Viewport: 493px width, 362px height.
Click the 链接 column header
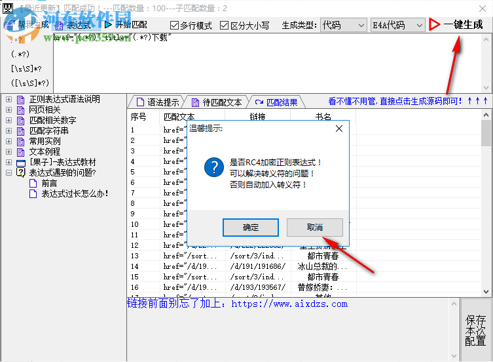[257, 117]
